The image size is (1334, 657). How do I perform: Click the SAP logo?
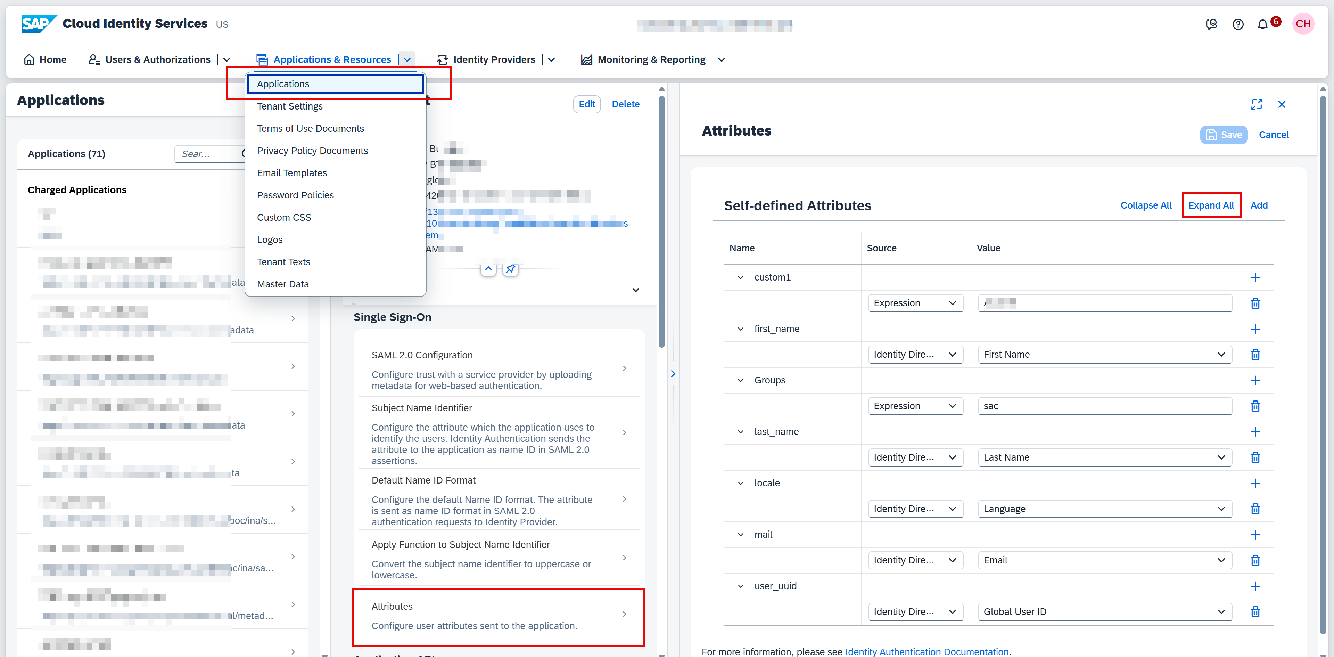[x=39, y=24]
